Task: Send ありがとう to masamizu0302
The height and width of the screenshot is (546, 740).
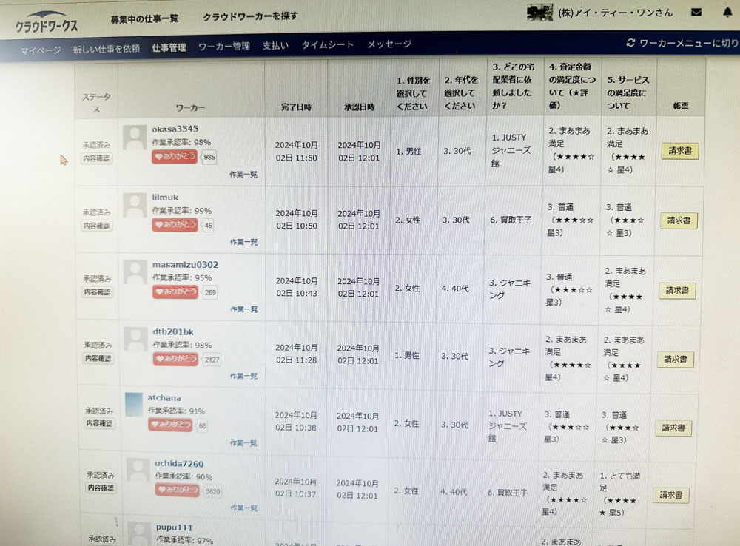Action: (x=175, y=291)
